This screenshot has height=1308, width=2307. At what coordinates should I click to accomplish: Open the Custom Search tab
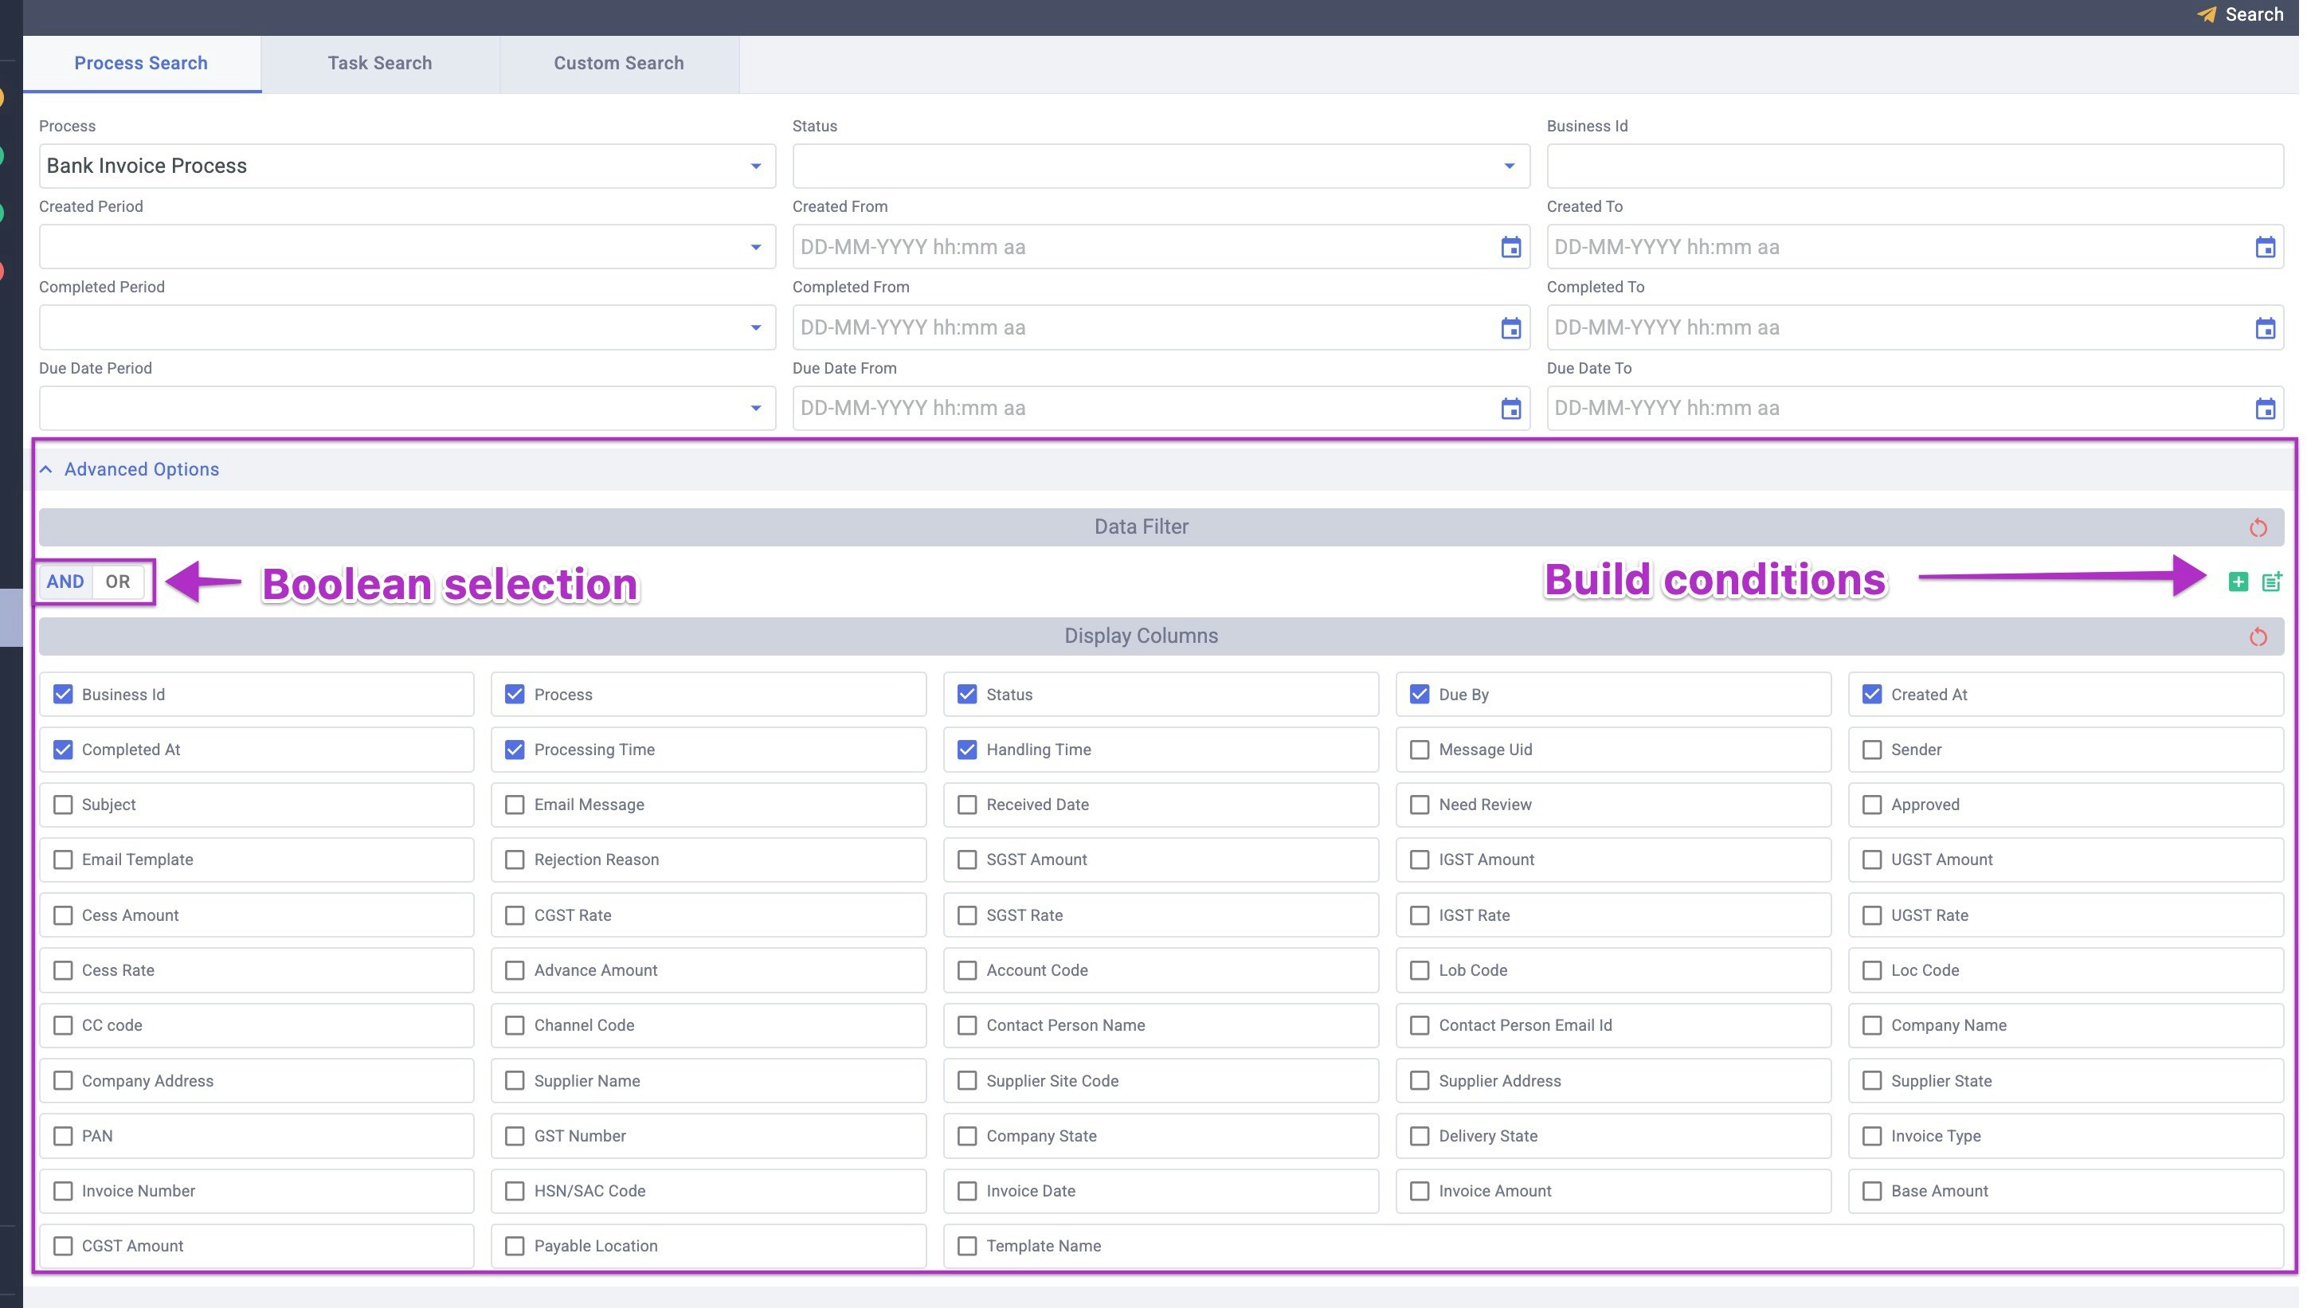point(618,63)
